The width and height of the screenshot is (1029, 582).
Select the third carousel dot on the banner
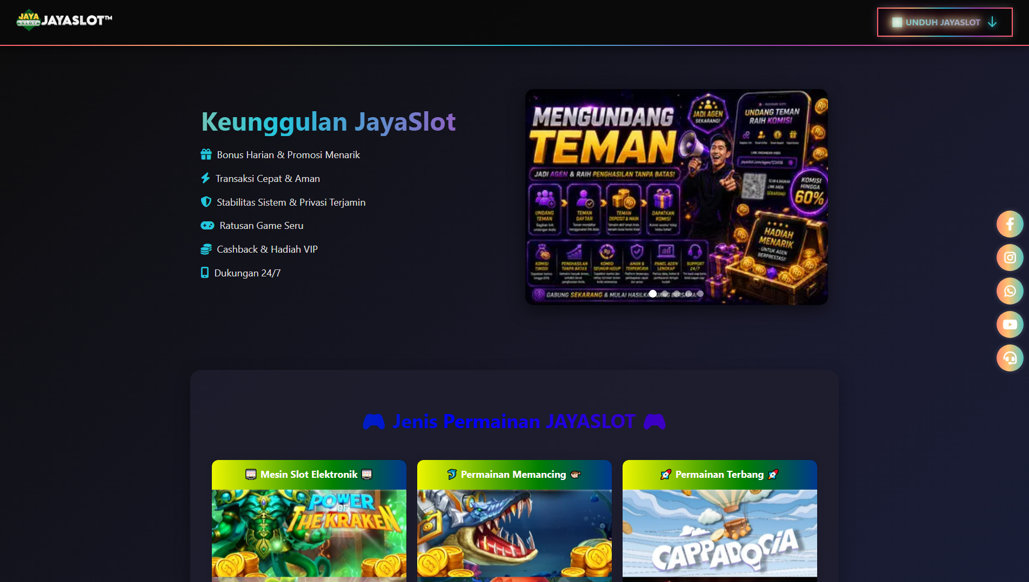coord(677,294)
